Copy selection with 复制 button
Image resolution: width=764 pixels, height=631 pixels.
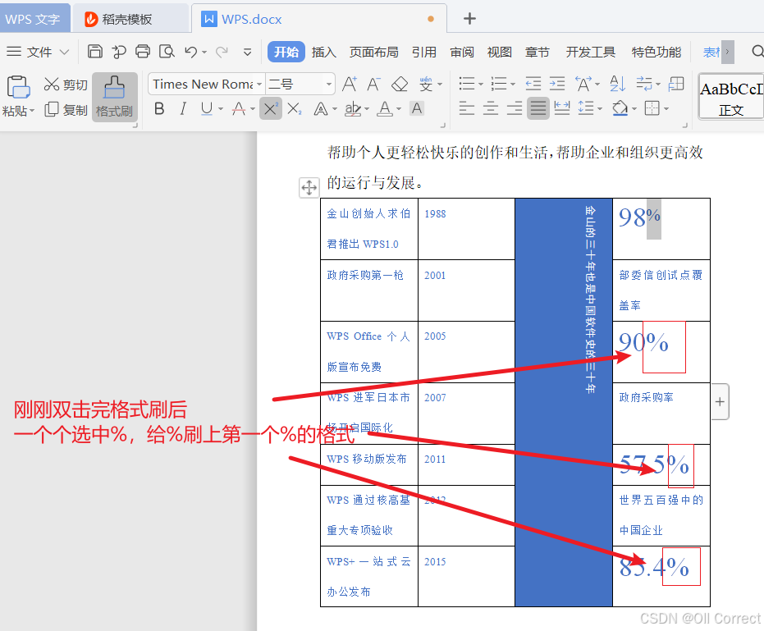pyautogui.click(x=66, y=110)
